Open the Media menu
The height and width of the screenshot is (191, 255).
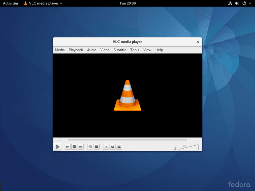pos(60,50)
